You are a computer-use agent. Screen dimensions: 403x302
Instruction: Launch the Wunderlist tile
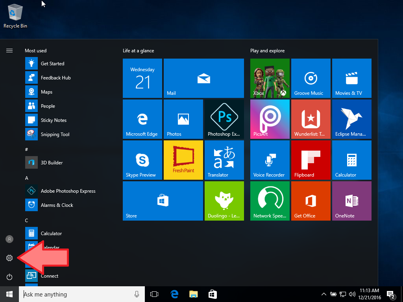point(311,119)
